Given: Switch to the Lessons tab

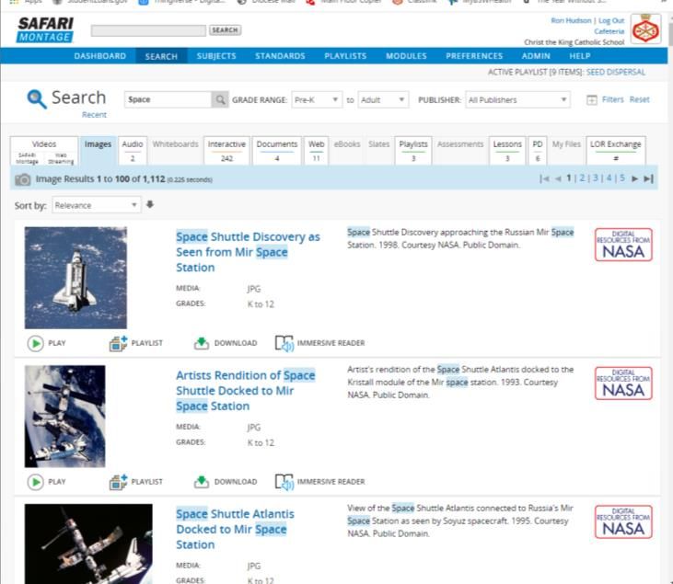Looking at the screenshot, I should [507, 151].
